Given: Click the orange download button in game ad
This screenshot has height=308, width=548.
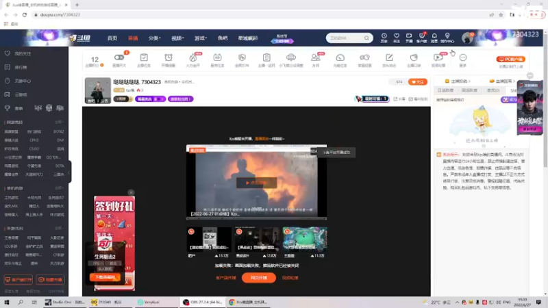Looking at the screenshot, I should [x=105, y=277].
